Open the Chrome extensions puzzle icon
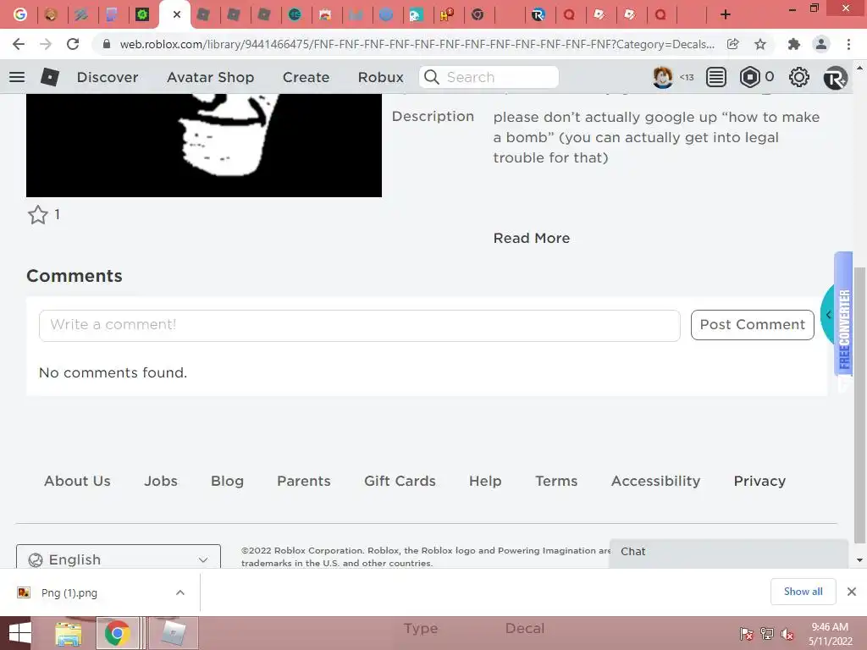This screenshot has height=650, width=867. pyautogui.click(x=793, y=44)
